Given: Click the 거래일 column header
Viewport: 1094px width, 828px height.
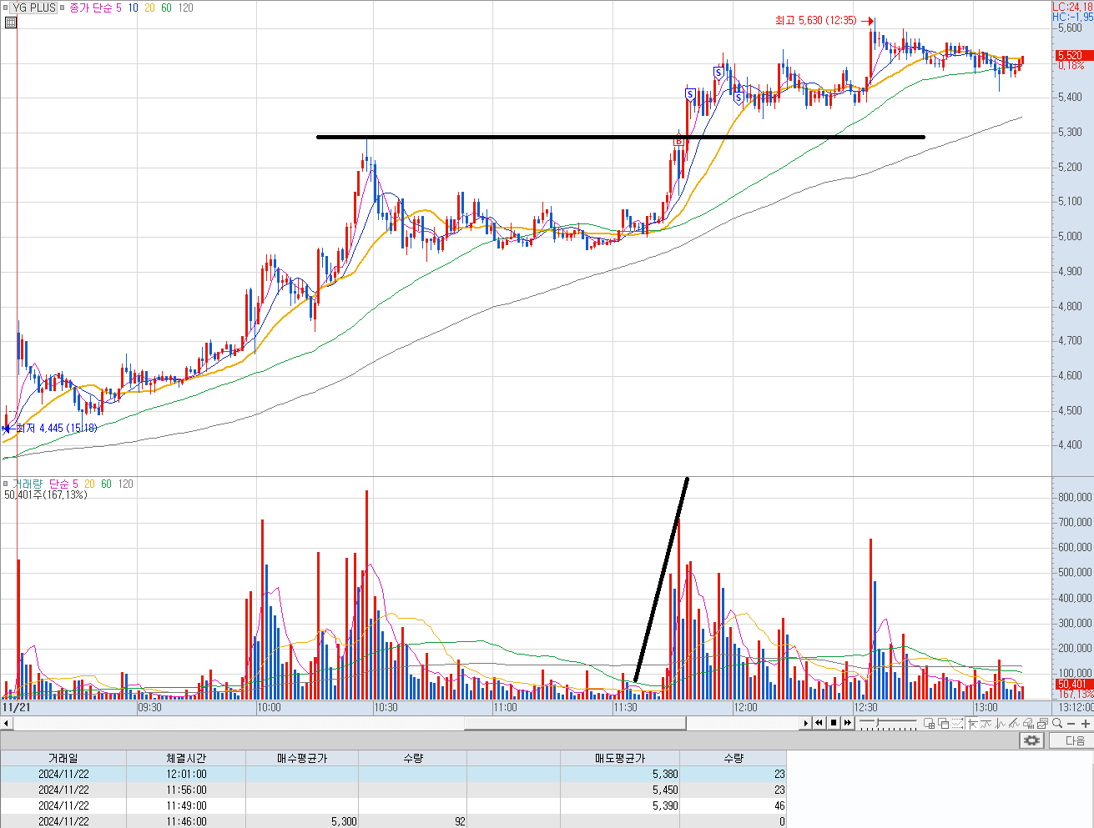Looking at the screenshot, I should point(63,758).
